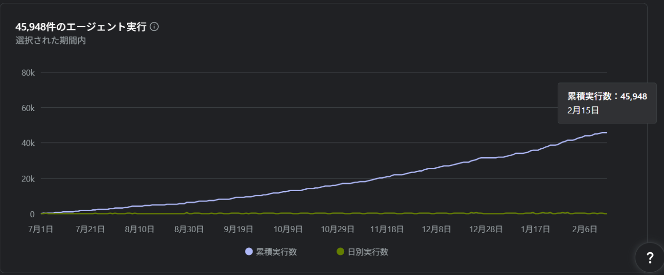
Task: Toggle the 日別実行数 series legend label
Action: 368,252
